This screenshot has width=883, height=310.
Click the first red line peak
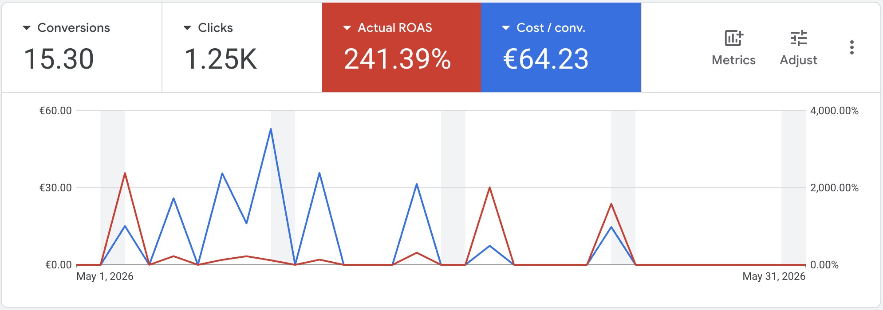[125, 173]
